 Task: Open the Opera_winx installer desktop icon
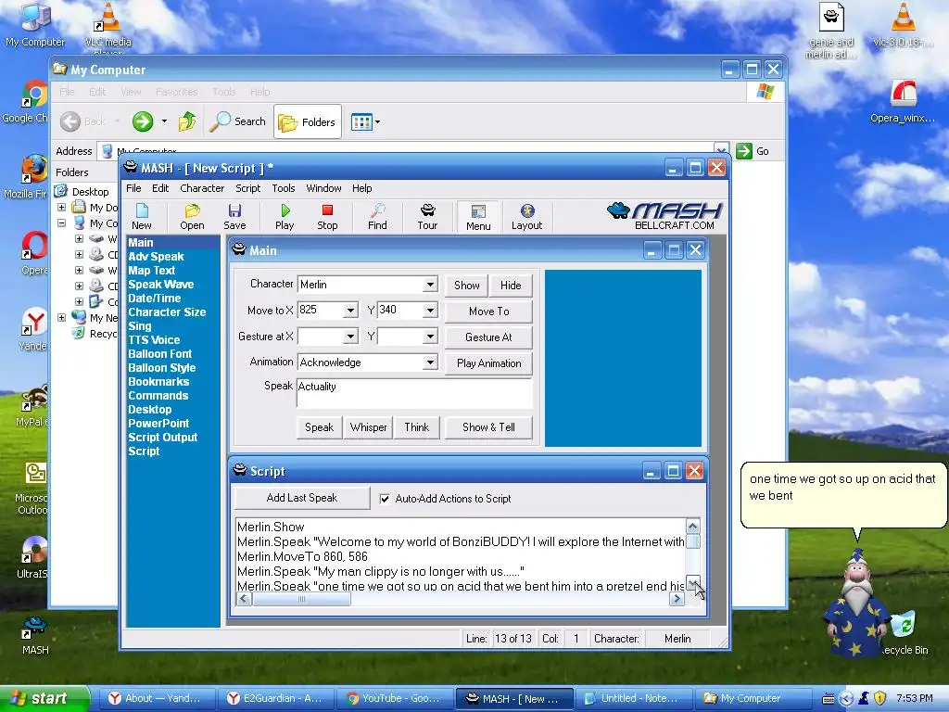click(903, 102)
